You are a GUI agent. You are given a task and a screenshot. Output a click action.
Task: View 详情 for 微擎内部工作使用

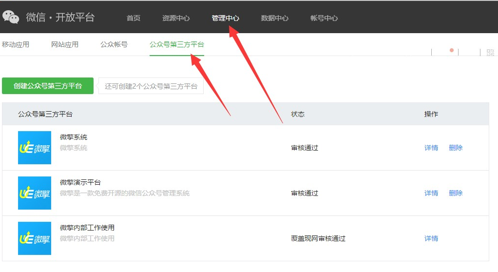(431, 239)
